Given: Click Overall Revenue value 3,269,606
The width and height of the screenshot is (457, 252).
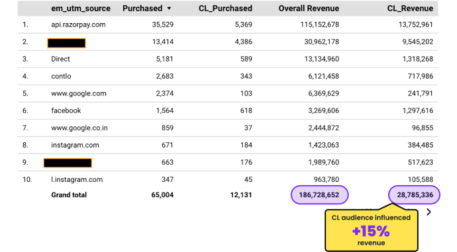Looking at the screenshot, I should (x=323, y=110).
